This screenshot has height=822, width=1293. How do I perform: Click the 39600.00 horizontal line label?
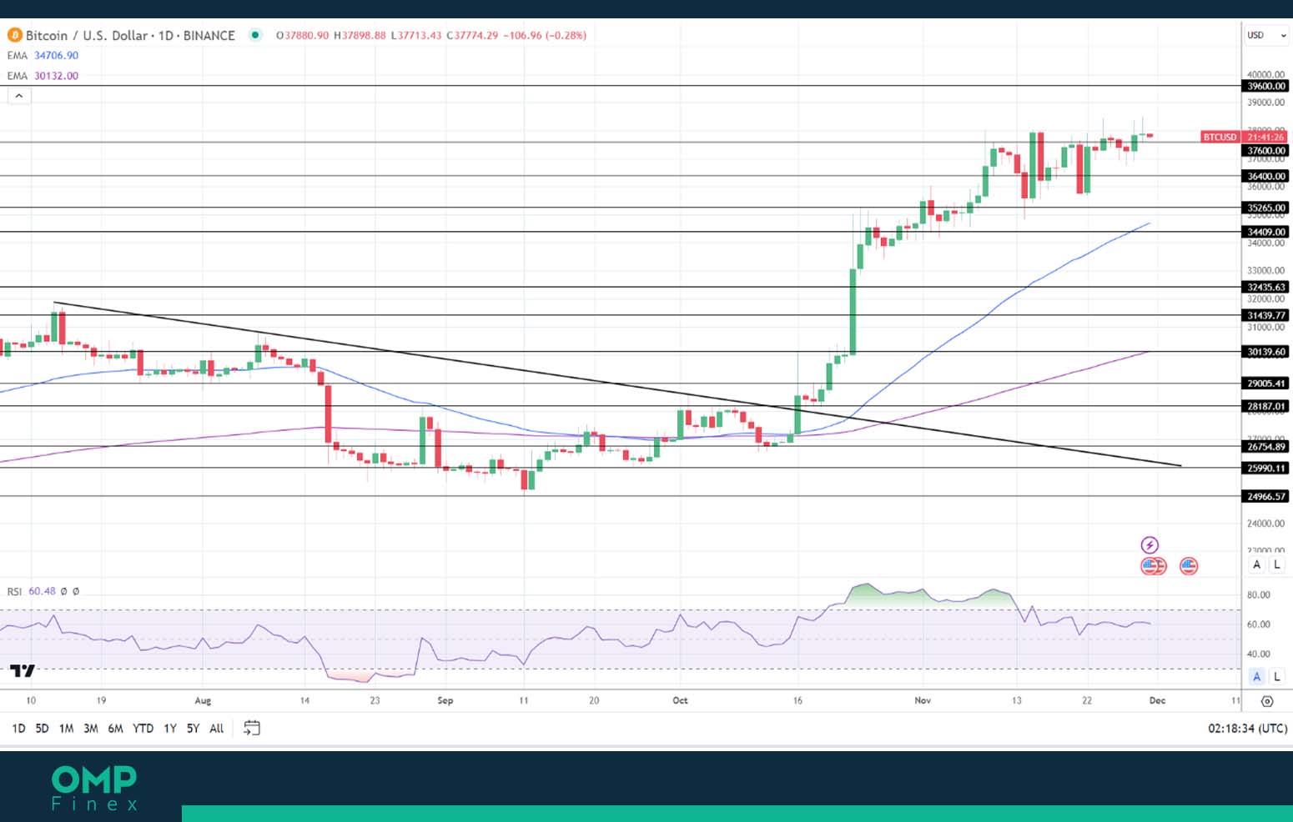[x=1266, y=86]
